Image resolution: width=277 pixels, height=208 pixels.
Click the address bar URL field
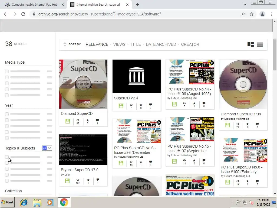[x=100, y=14]
